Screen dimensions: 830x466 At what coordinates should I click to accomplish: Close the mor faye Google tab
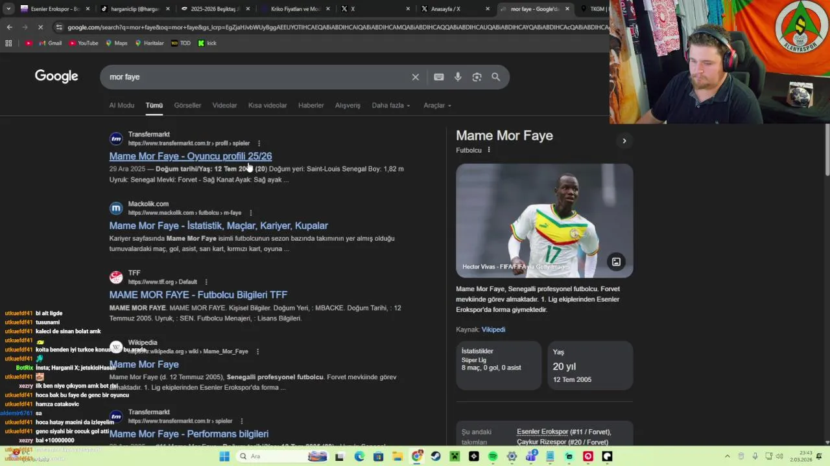(567, 9)
